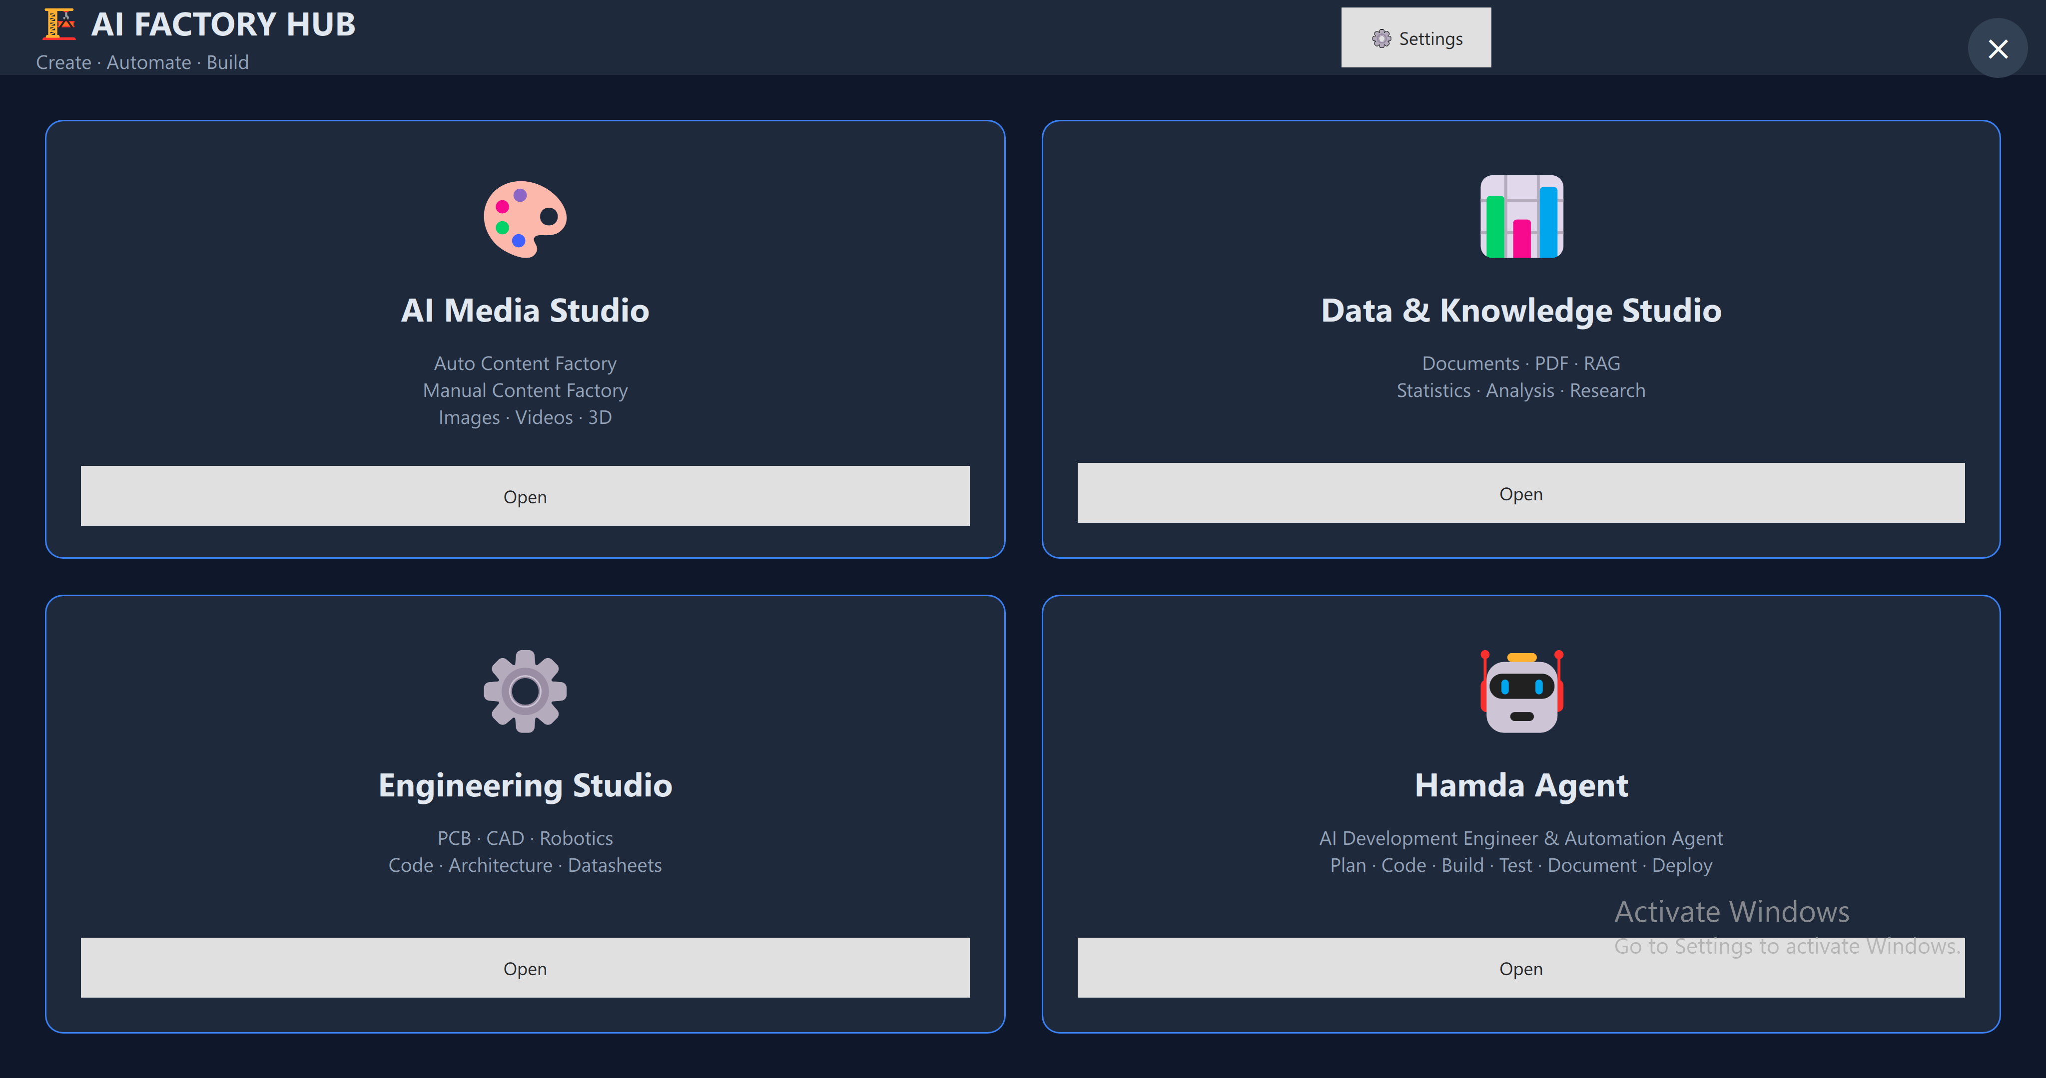
Task: Select the AI Media Studio heading
Action: click(525, 311)
